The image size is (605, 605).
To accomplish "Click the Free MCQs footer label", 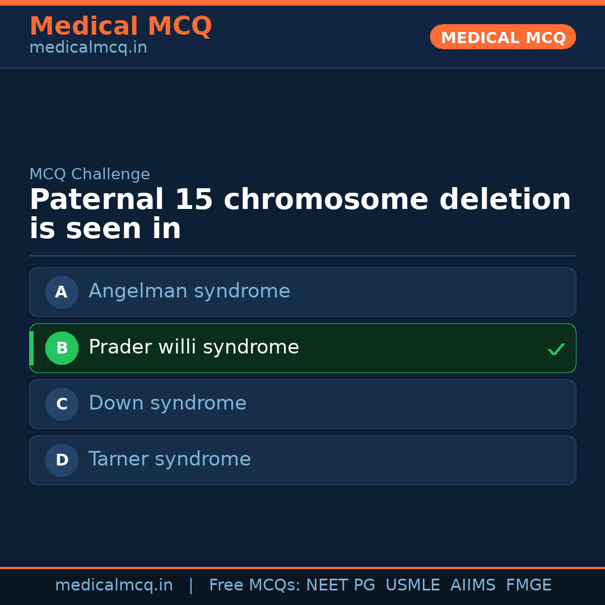I will pos(254,585).
